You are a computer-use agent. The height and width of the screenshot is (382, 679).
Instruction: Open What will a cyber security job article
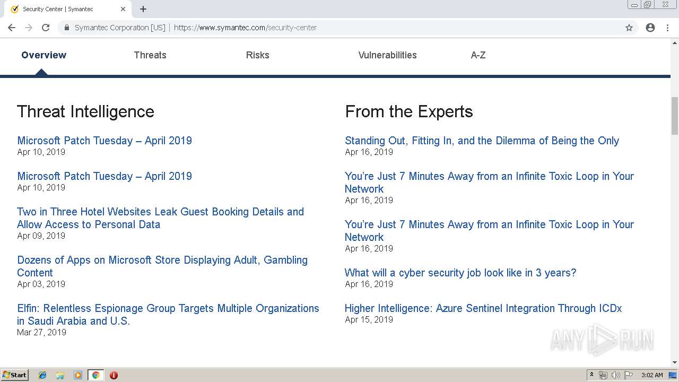(x=460, y=273)
